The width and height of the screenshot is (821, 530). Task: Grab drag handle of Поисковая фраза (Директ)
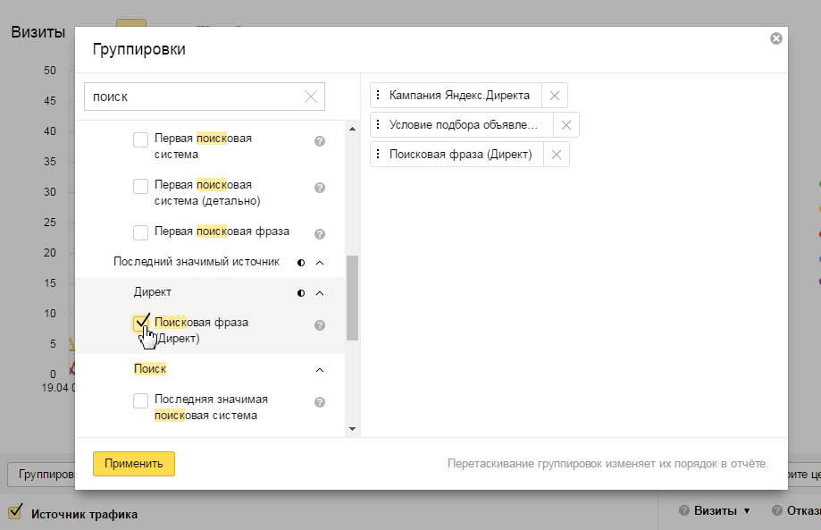[378, 154]
